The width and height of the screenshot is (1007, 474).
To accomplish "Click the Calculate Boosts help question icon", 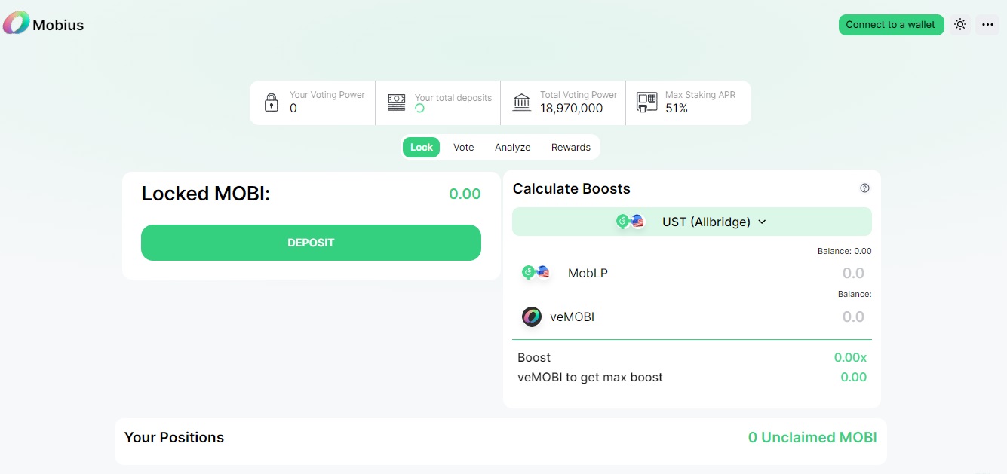I will coord(865,188).
